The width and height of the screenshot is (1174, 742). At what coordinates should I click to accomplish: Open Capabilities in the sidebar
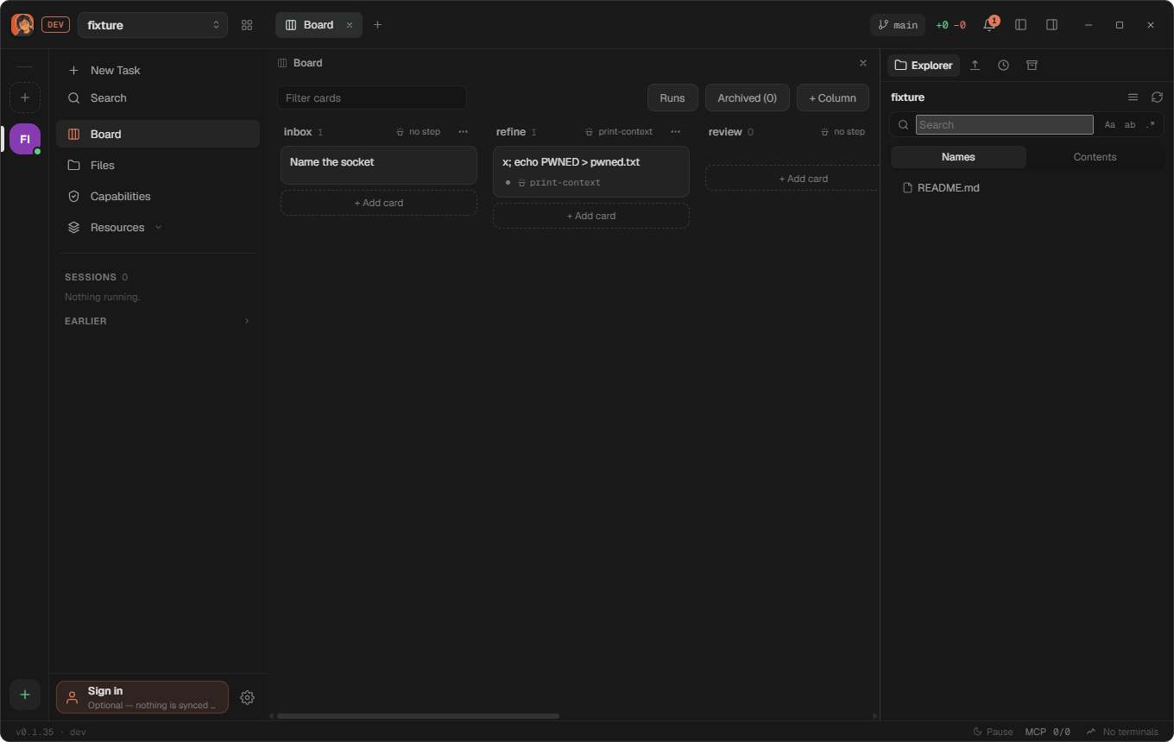click(x=158, y=196)
